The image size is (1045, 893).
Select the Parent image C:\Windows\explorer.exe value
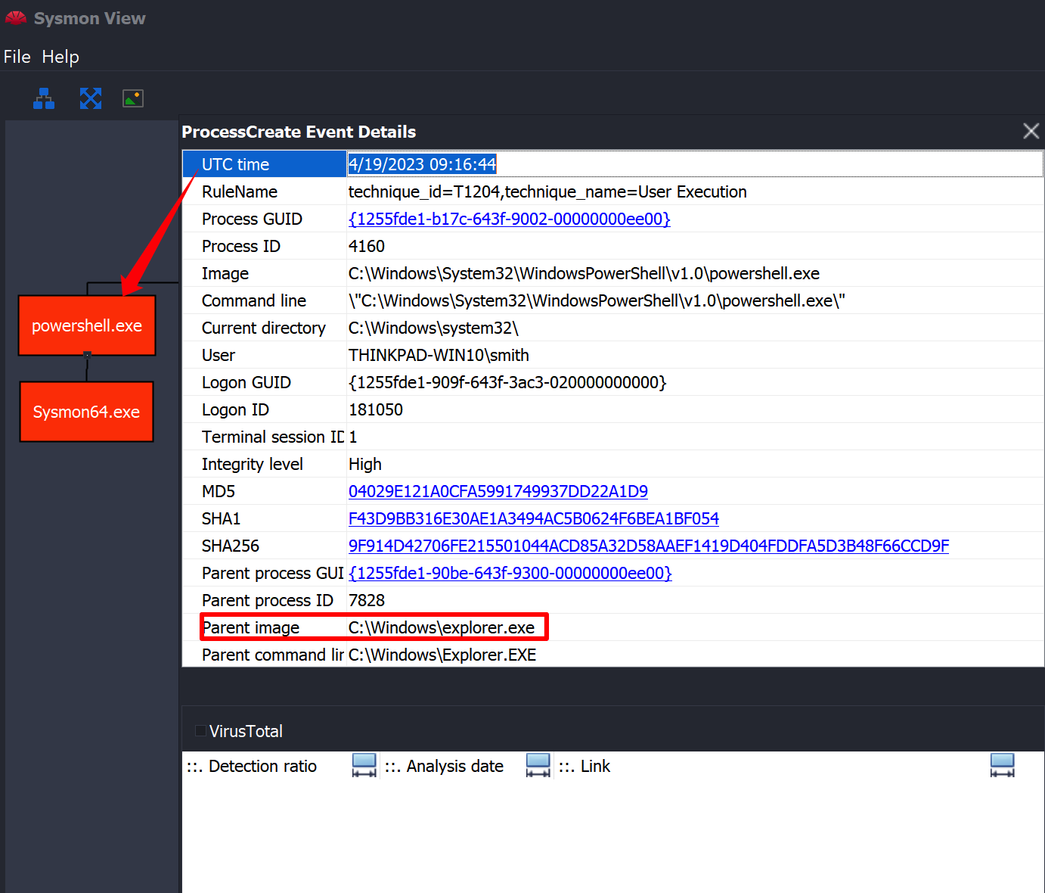442,627
